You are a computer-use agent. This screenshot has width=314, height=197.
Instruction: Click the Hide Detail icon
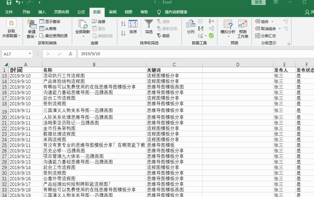point(286,28)
